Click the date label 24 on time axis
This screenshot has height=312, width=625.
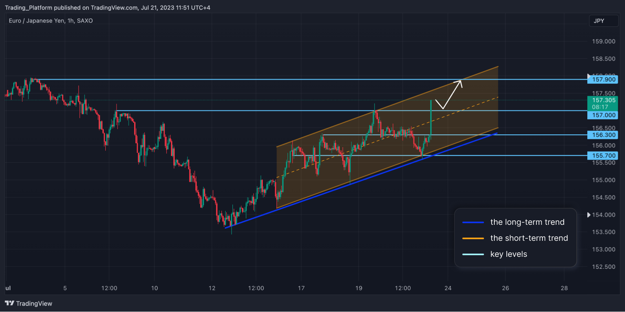point(448,288)
